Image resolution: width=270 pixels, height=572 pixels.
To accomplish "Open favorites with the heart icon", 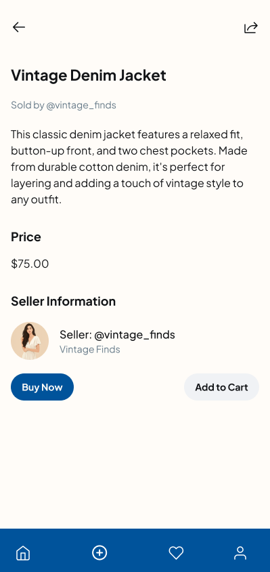I will click(x=176, y=552).
